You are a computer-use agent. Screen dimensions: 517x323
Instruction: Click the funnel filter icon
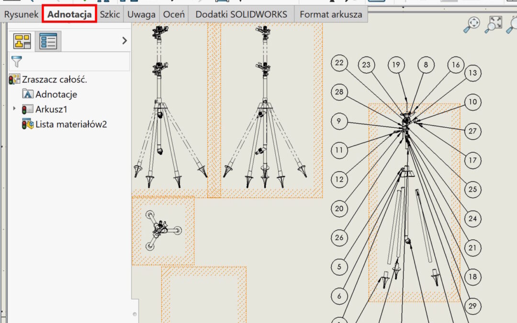(16, 62)
